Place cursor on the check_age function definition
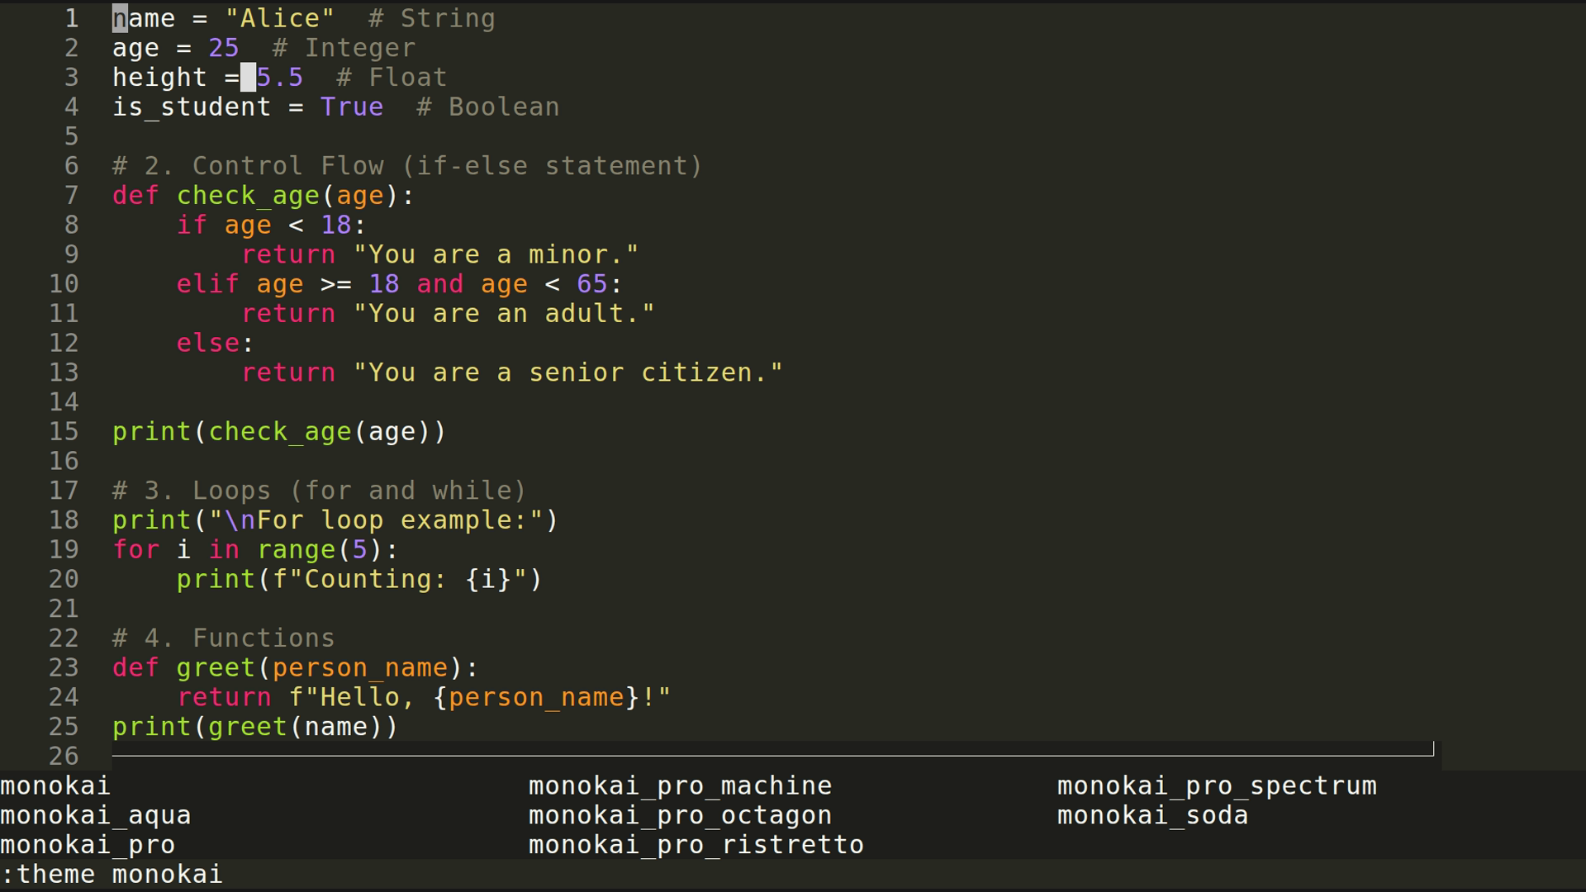This screenshot has width=1586, height=892. pyautogui.click(x=248, y=195)
